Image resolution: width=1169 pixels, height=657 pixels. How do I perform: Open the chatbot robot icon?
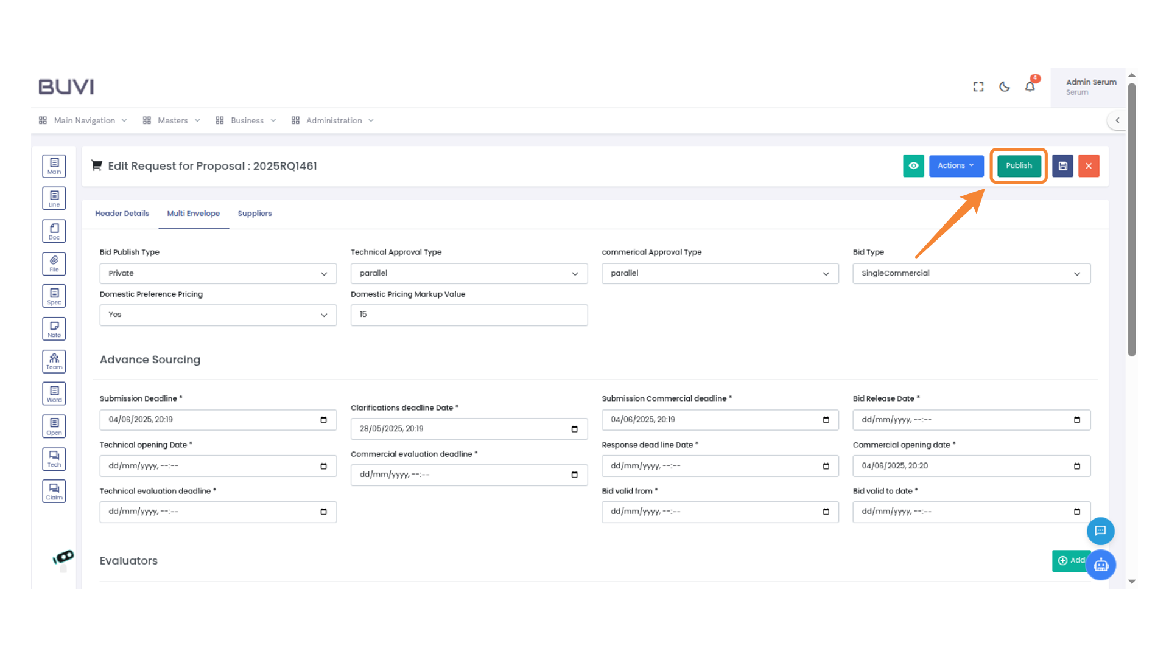[x=1101, y=565]
